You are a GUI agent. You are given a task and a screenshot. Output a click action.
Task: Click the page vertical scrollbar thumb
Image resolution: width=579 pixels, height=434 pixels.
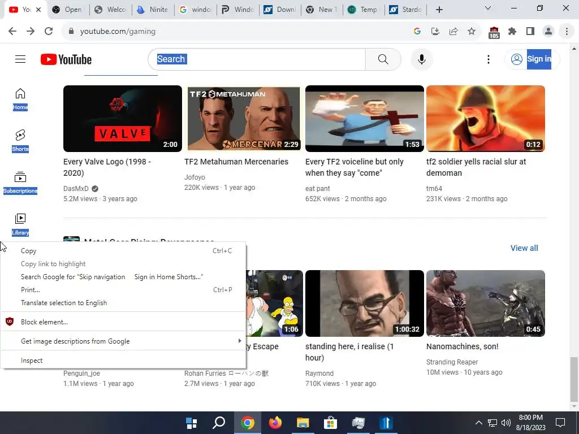tap(574, 379)
